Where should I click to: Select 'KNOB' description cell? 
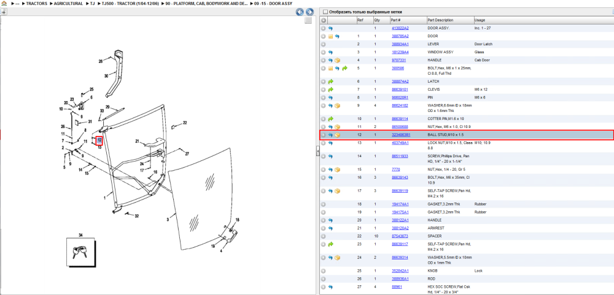point(432,271)
